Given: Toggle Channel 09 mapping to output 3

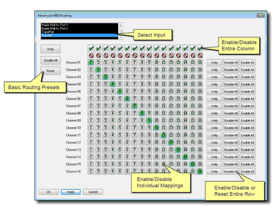Looking at the screenshot, I should (105, 121).
